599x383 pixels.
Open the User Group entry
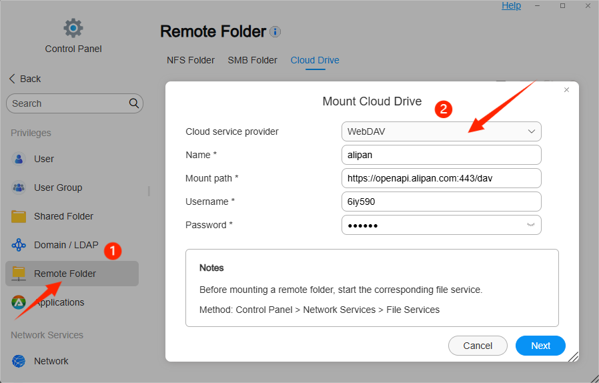72,187
